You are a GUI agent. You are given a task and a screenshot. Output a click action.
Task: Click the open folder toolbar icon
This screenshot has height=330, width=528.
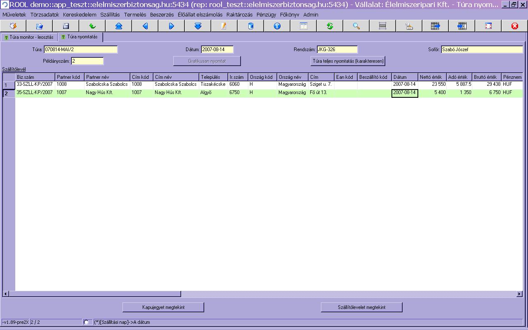40,26
